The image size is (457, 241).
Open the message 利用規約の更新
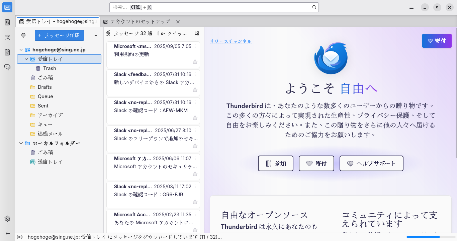(x=153, y=54)
